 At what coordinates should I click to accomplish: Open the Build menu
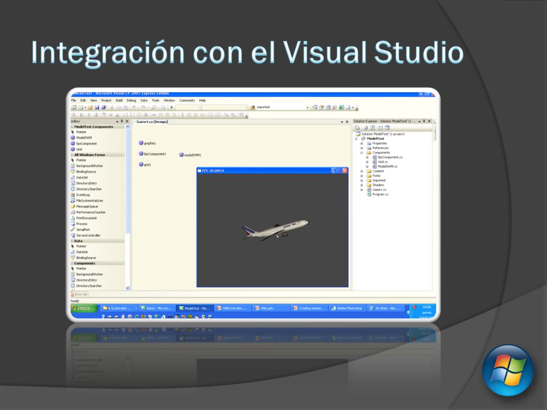tap(119, 100)
